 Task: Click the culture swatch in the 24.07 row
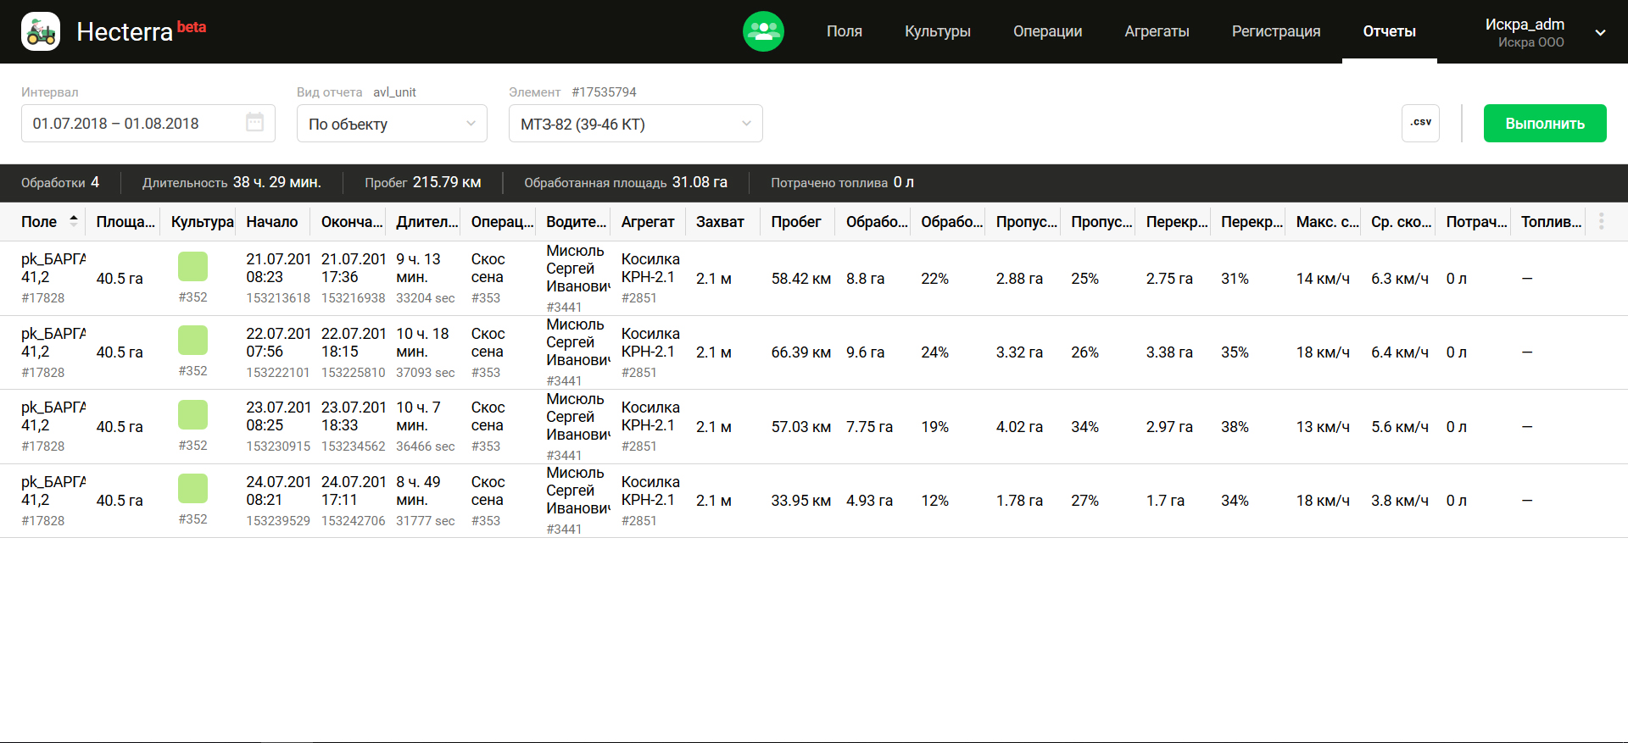[192, 489]
